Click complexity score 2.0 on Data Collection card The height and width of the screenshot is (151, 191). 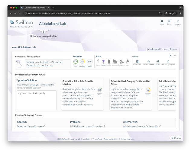pos(100,90)
